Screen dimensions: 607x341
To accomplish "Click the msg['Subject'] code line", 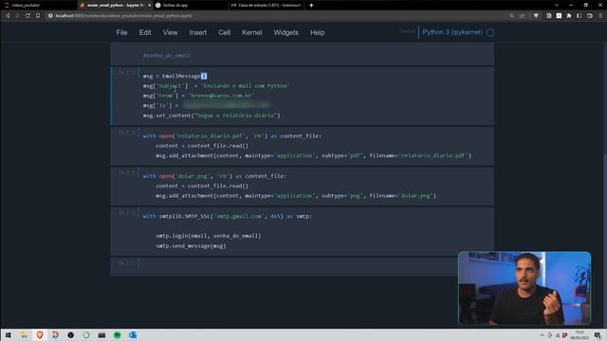I will 216,86.
